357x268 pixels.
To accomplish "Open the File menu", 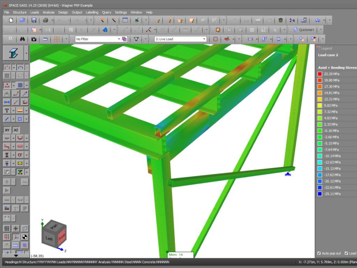I will (x=7, y=12).
